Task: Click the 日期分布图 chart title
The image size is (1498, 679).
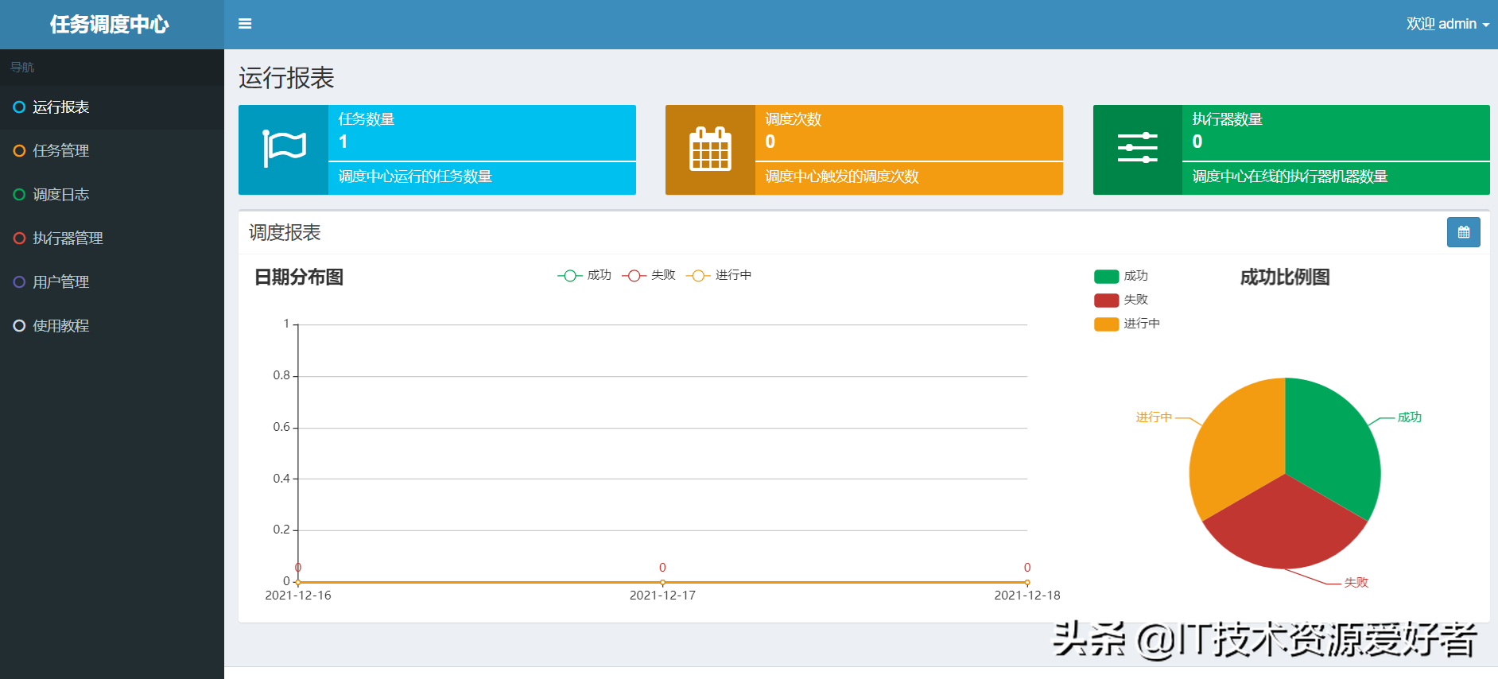Action: (299, 277)
